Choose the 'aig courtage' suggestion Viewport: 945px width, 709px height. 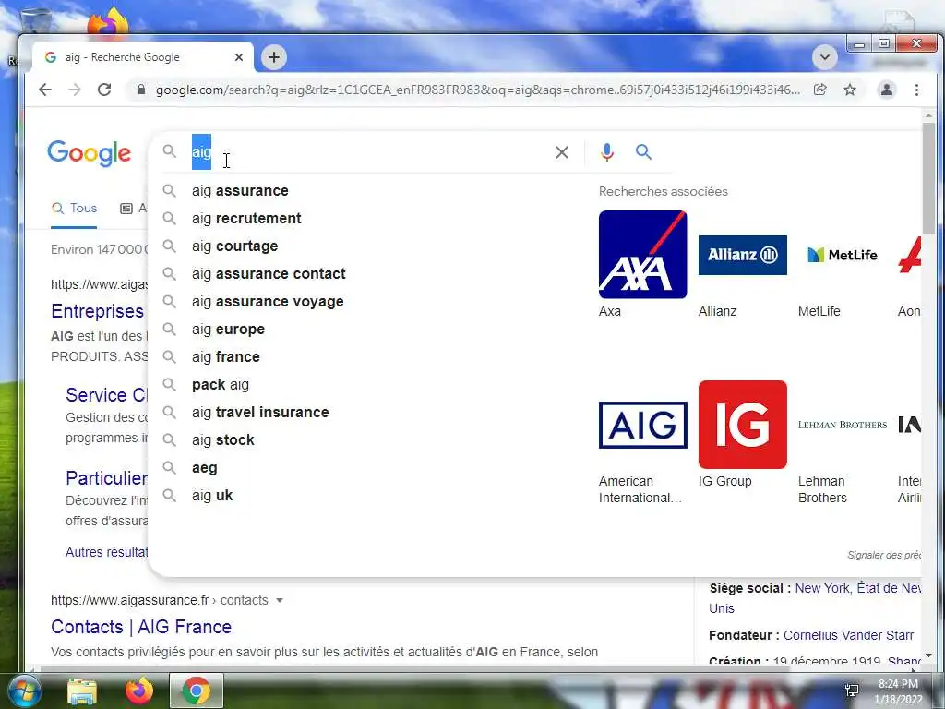367,246
